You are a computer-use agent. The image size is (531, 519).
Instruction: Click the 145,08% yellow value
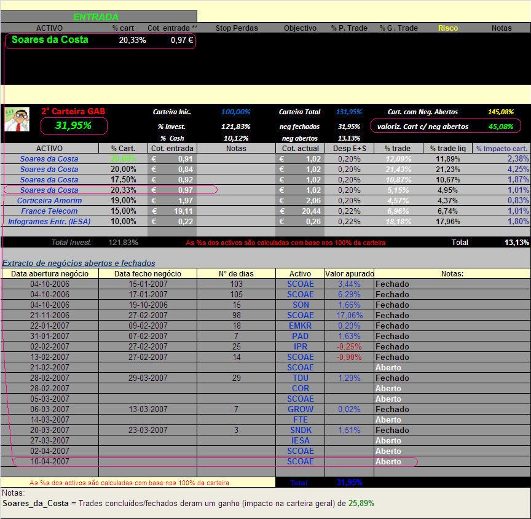(500, 112)
